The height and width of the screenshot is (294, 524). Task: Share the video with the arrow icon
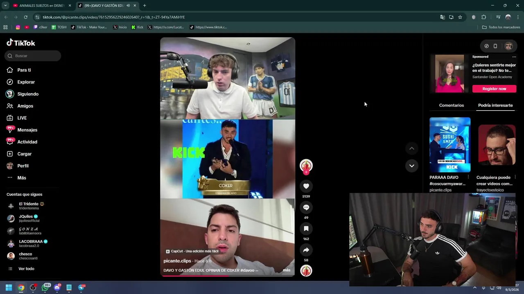pos(306,250)
